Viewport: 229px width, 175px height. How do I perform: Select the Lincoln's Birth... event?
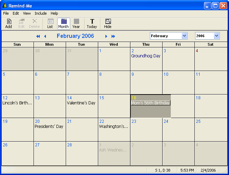point(17,103)
